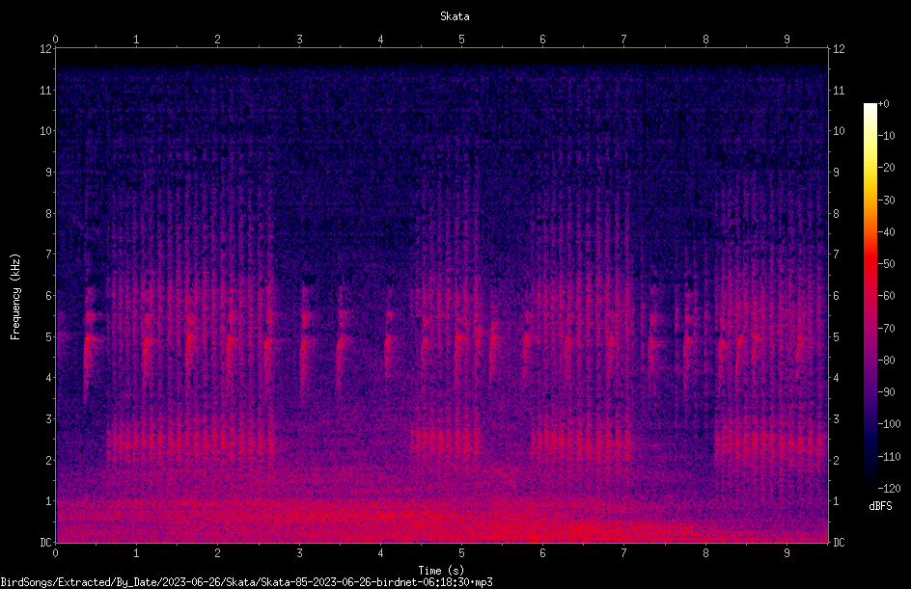Click the "-80" value on the color scale
This screenshot has height=589, width=911.
click(886, 361)
